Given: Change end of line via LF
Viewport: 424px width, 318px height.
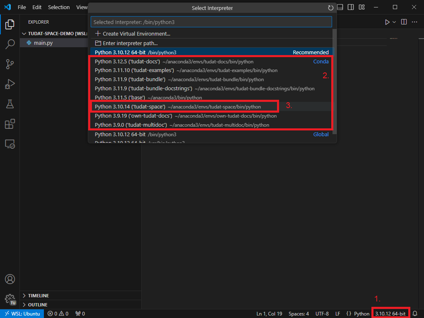Looking at the screenshot, I should (337, 314).
